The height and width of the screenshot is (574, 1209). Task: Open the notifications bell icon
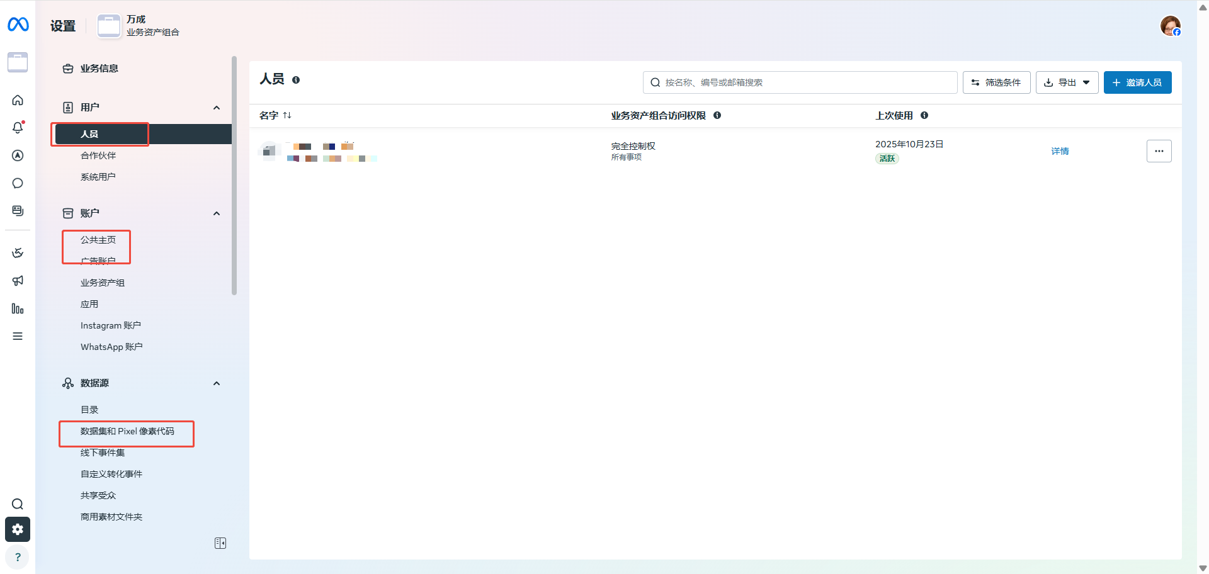pyautogui.click(x=18, y=128)
